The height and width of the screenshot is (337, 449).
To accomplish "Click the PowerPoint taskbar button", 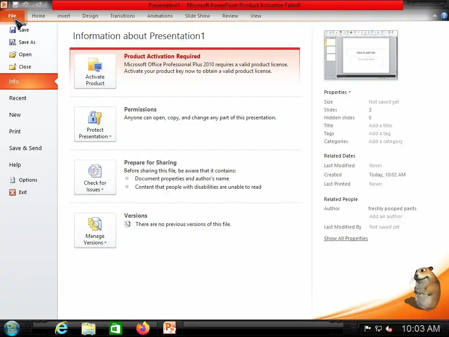I will click(170, 328).
